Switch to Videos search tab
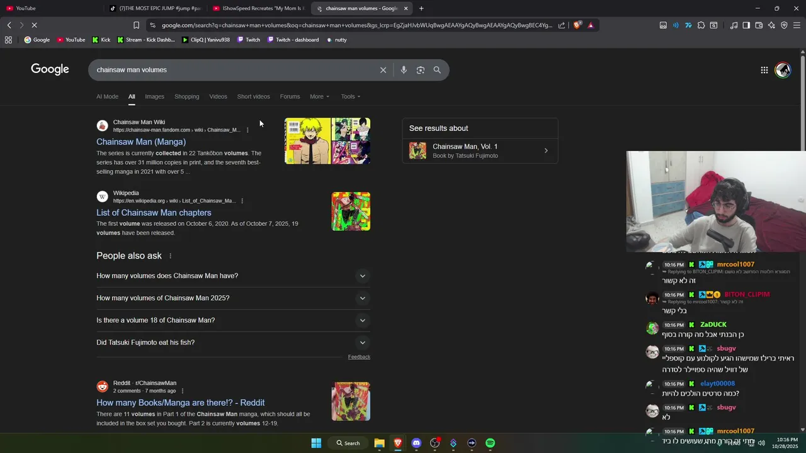The width and height of the screenshot is (806, 453). click(x=218, y=96)
